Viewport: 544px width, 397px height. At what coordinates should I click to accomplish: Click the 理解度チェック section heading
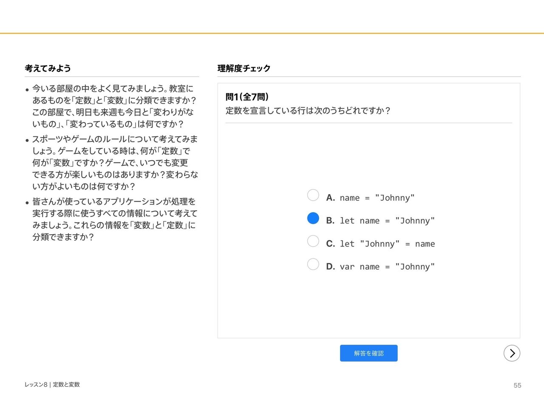point(244,68)
